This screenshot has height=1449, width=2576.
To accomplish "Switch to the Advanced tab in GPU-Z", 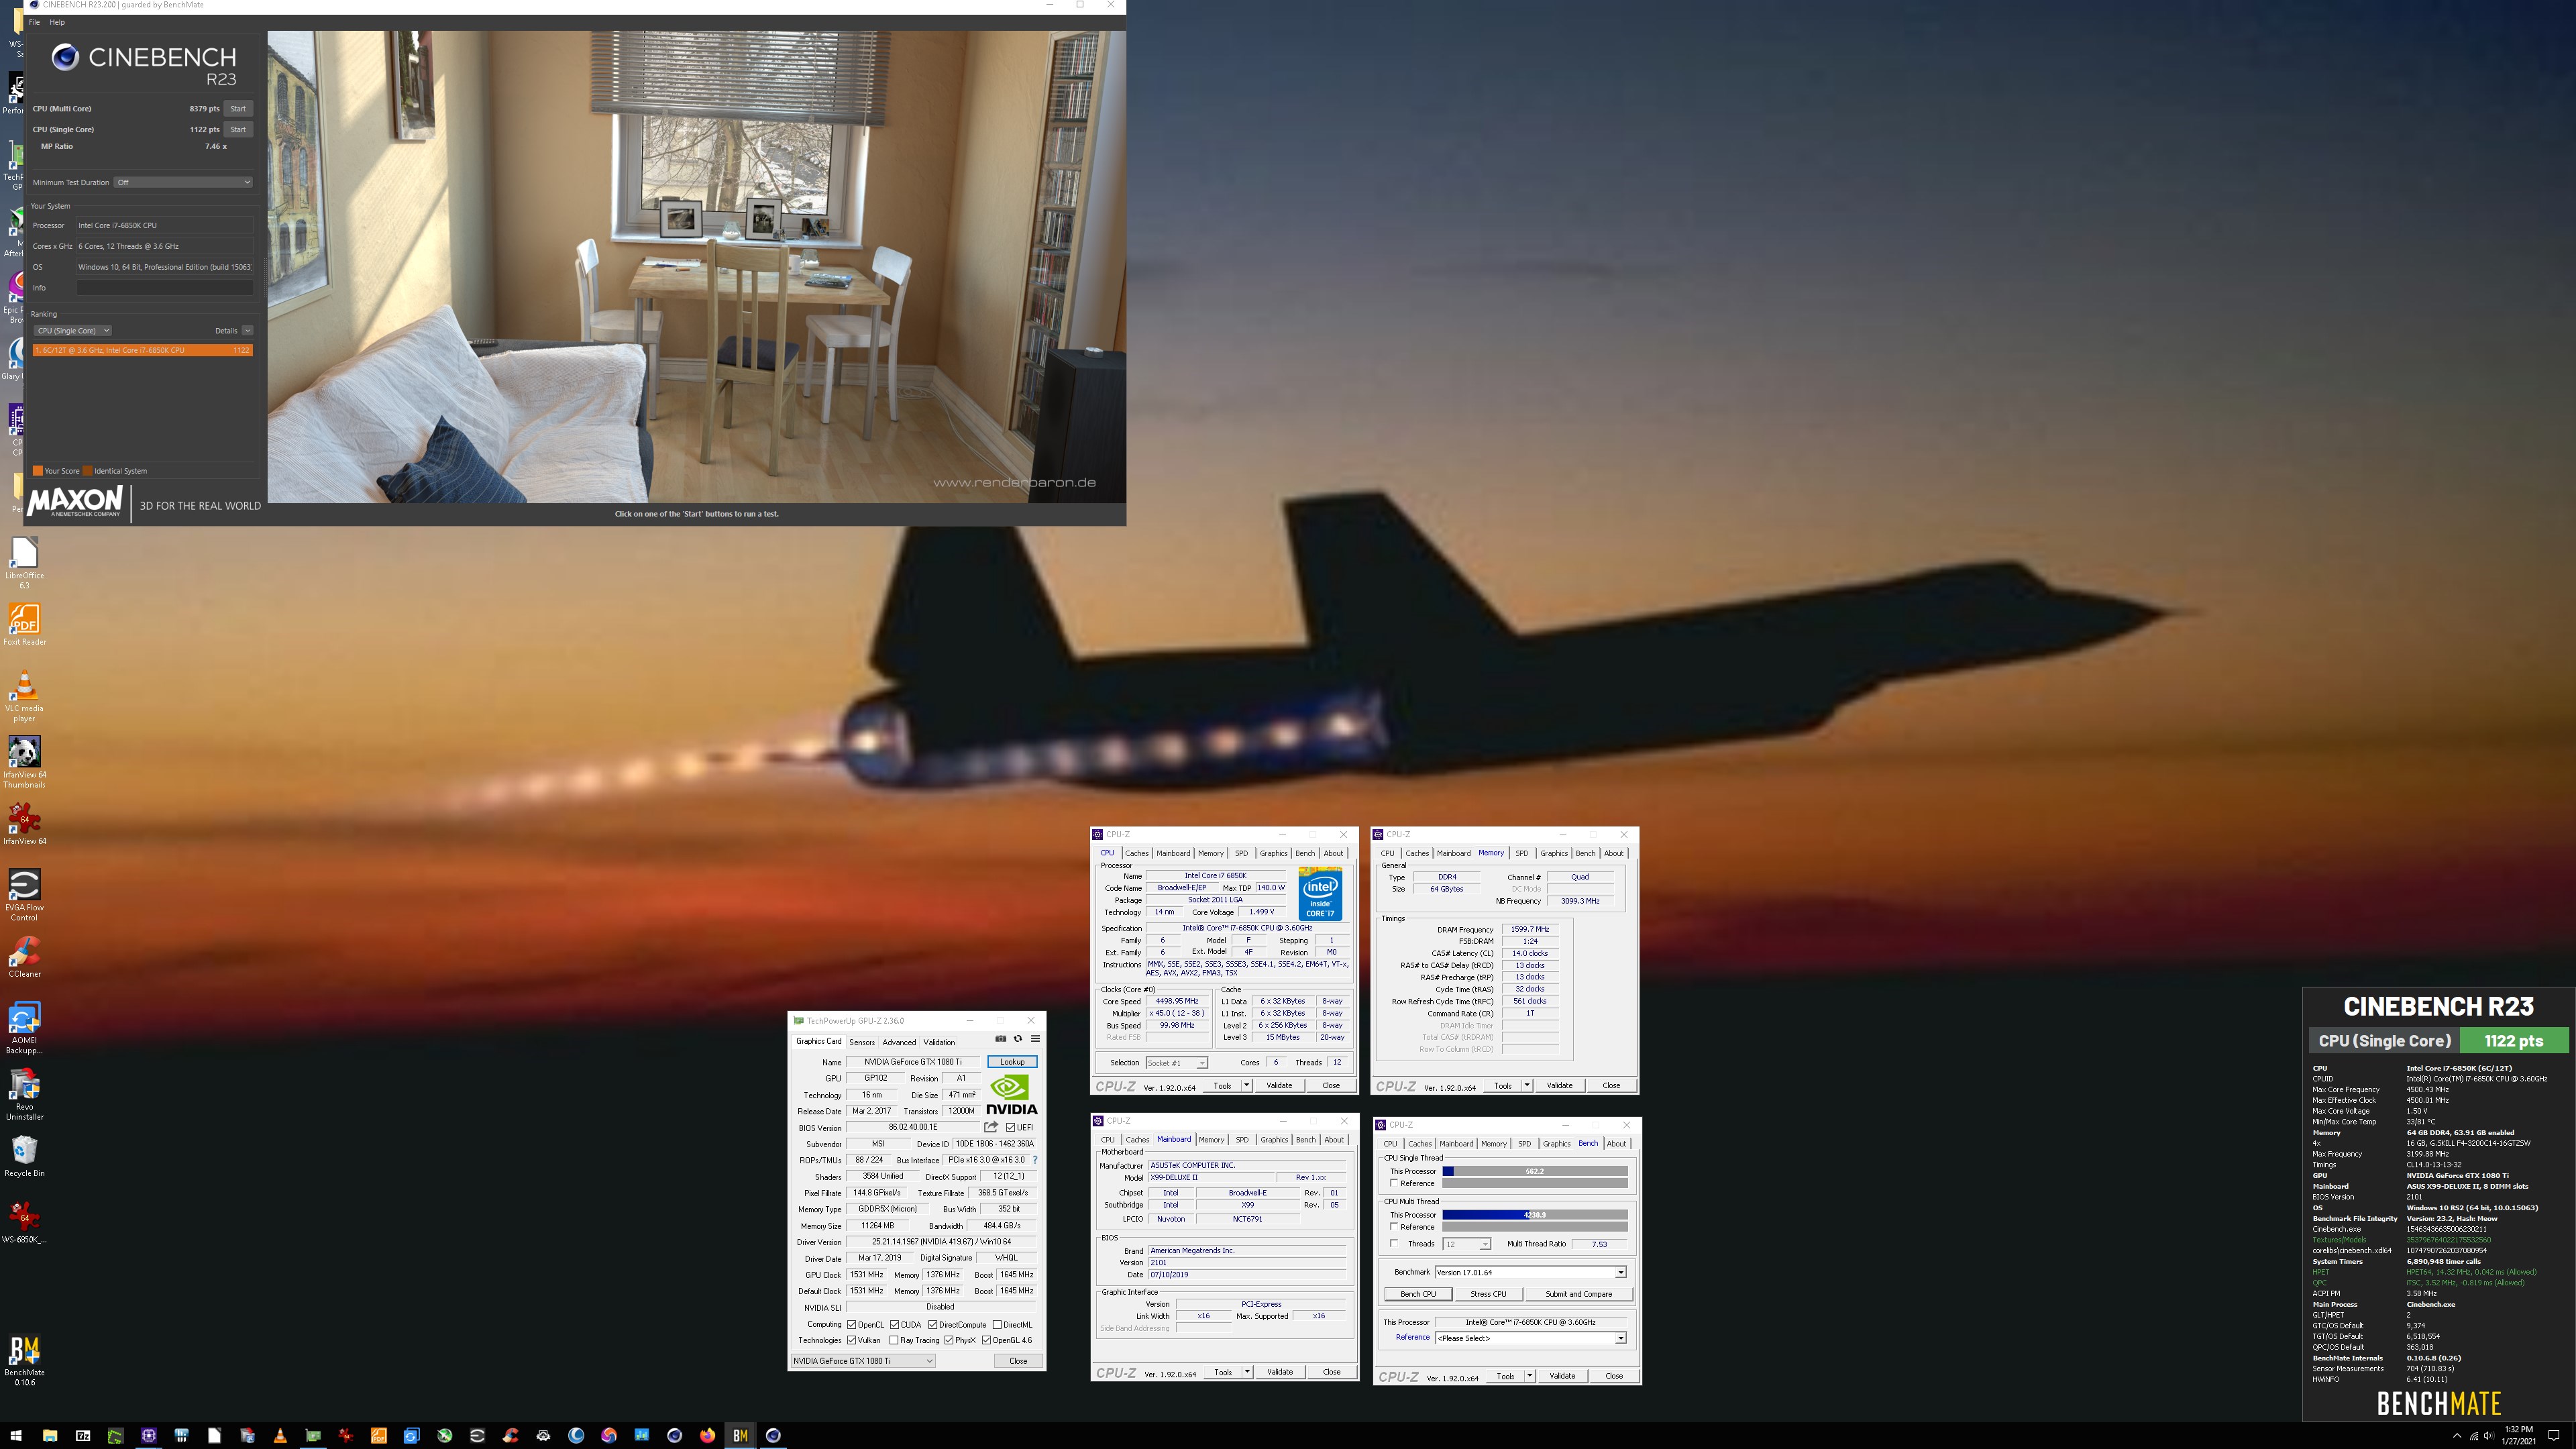I will [x=898, y=1042].
